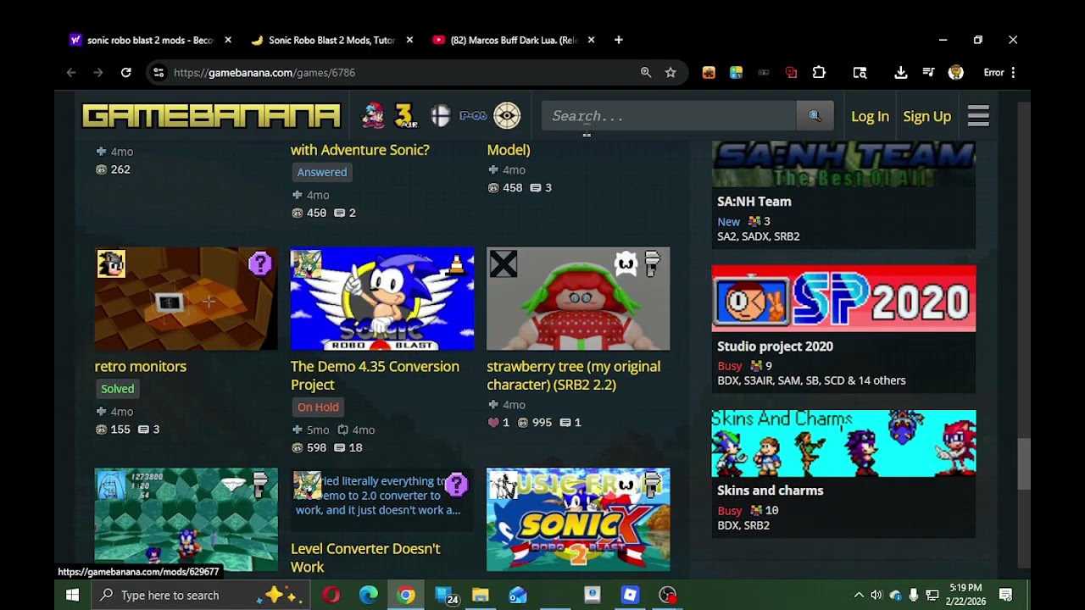Click the eye-shaped game shortcut icon

507,116
